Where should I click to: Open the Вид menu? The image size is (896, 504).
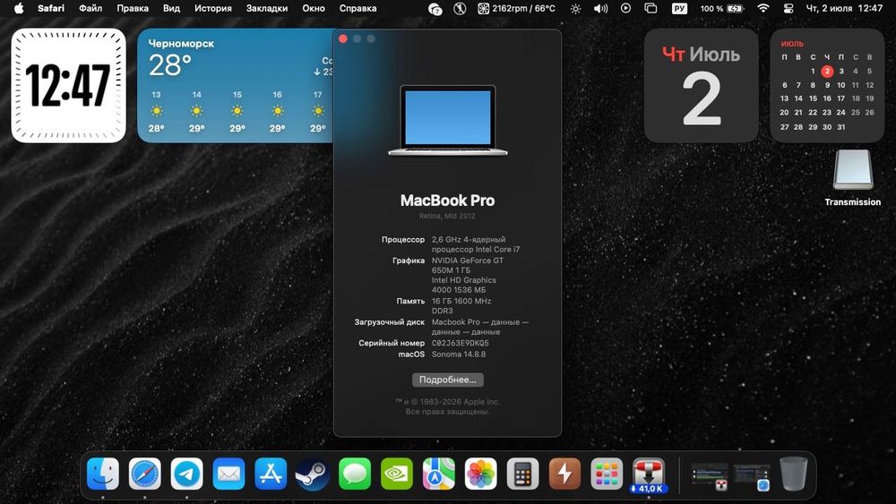171,8
